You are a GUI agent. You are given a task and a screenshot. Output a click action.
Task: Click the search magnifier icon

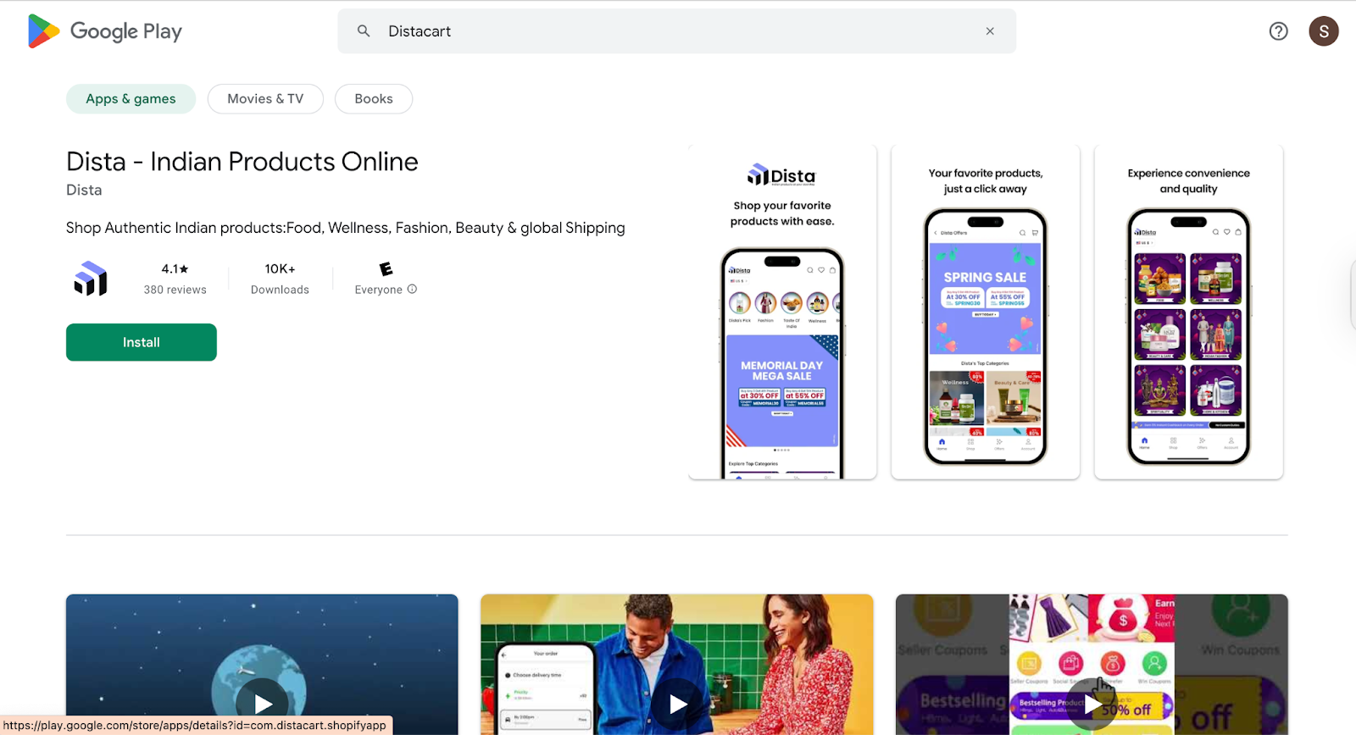click(364, 31)
